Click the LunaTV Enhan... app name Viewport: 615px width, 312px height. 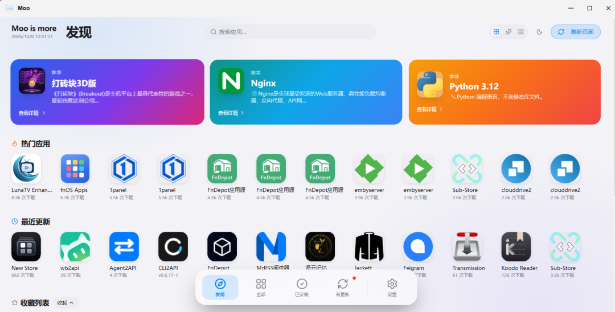[x=32, y=190]
